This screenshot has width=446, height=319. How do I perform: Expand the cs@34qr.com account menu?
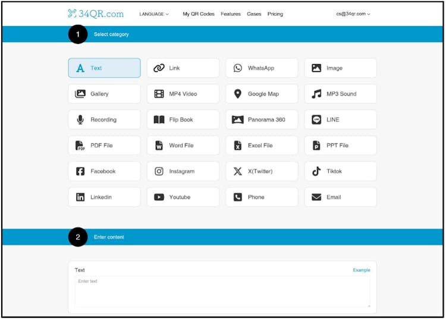coord(353,14)
